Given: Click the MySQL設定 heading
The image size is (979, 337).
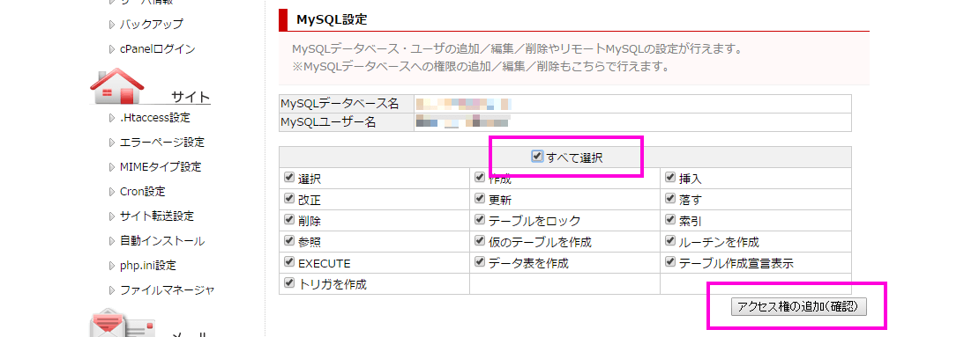Looking at the screenshot, I should 333,20.
